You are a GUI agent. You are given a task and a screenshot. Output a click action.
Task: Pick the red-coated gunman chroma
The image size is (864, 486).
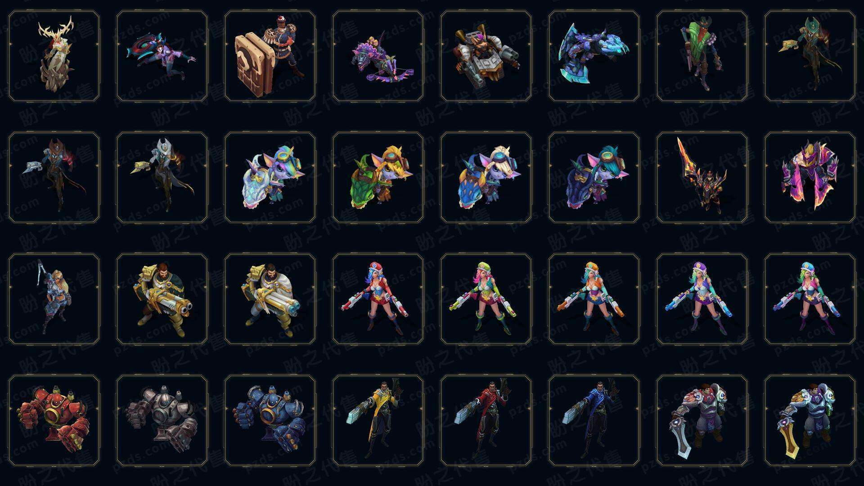click(x=486, y=420)
